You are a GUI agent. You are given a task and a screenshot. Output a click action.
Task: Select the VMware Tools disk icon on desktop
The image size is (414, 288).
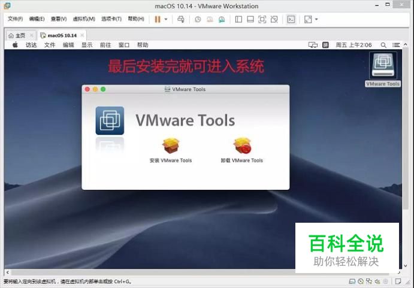[x=383, y=65]
